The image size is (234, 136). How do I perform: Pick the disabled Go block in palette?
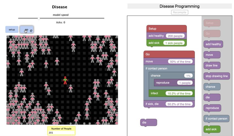[x=212, y=33]
